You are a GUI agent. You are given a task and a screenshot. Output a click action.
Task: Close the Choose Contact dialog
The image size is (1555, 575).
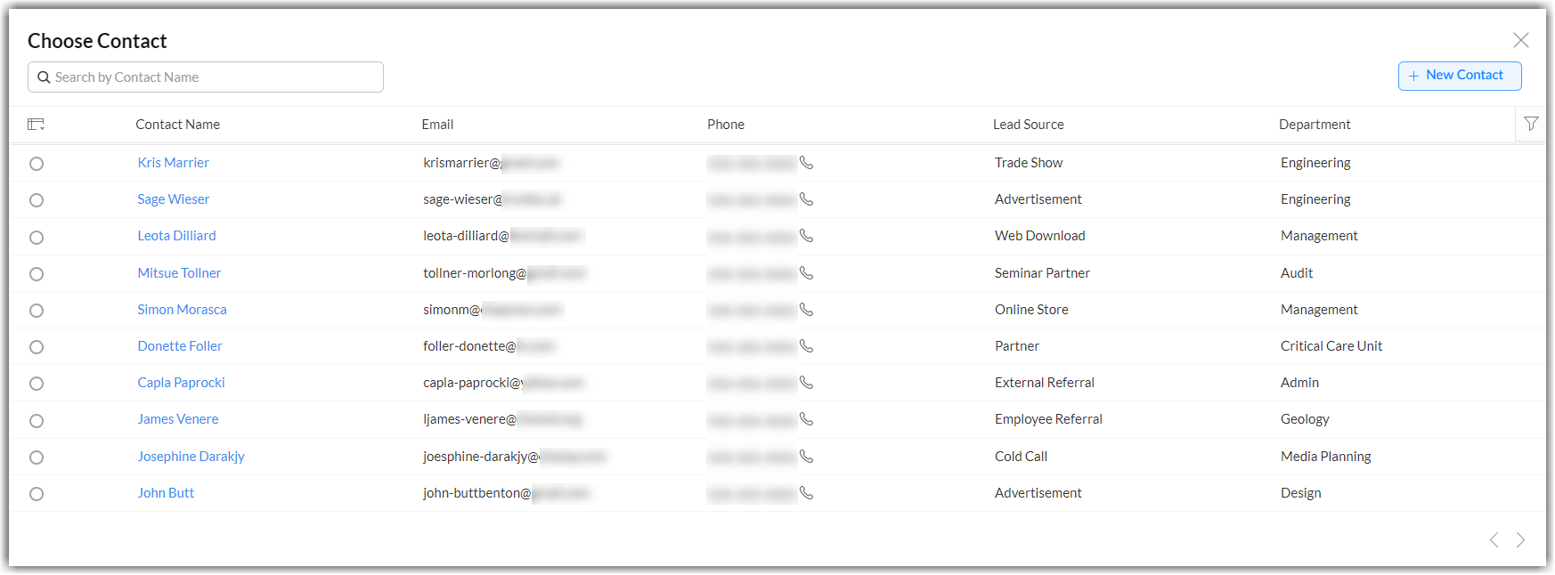tap(1521, 40)
